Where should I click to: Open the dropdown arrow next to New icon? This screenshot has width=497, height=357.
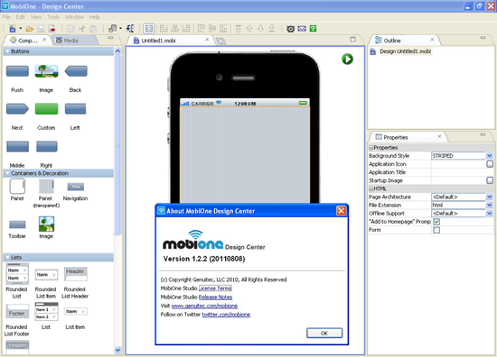[21, 29]
